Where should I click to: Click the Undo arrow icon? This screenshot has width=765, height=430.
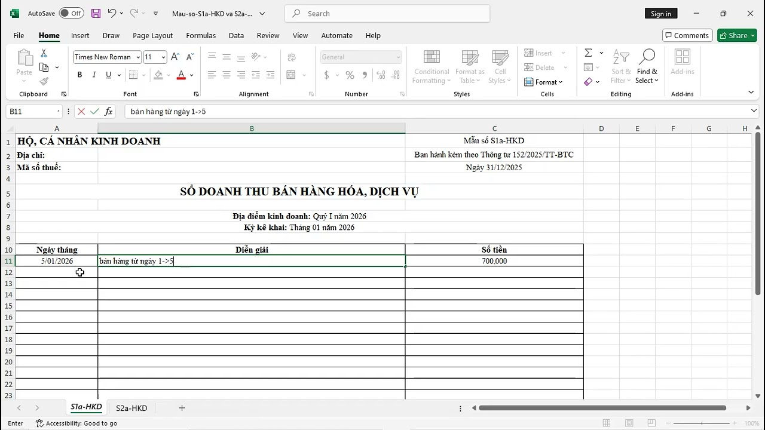tap(112, 13)
